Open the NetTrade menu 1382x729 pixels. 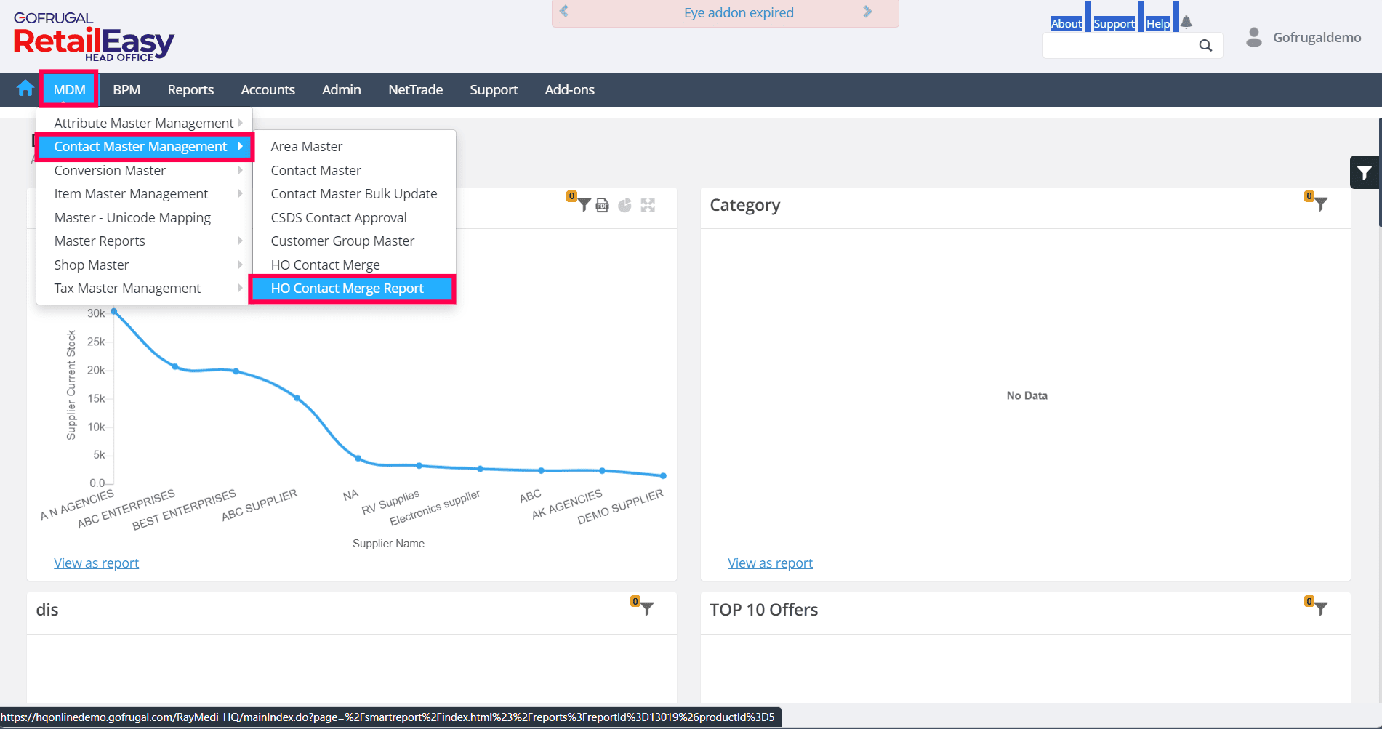pos(416,89)
